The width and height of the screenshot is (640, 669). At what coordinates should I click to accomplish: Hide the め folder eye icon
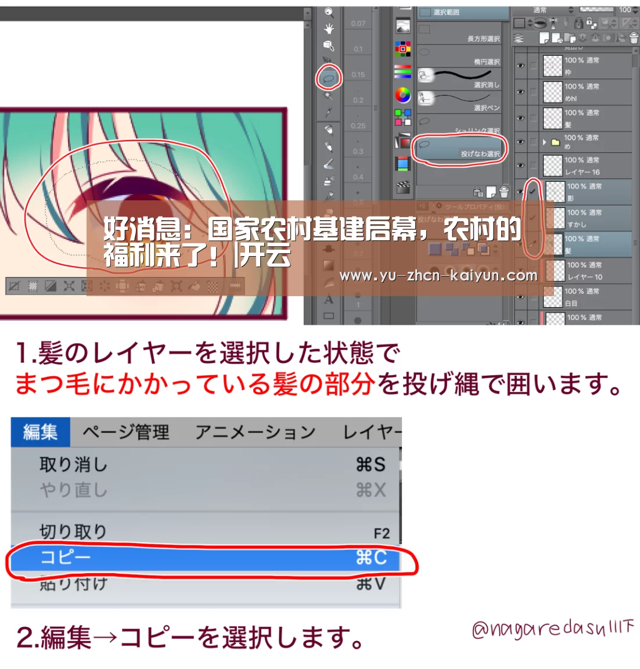coord(520,142)
